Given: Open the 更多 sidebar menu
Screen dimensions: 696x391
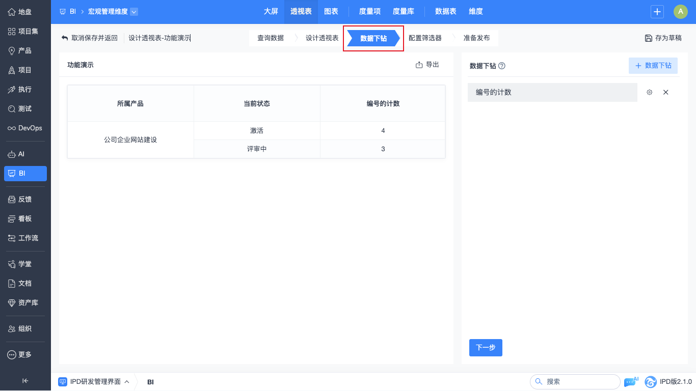Looking at the screenshot, I should [x=25, y=355].
